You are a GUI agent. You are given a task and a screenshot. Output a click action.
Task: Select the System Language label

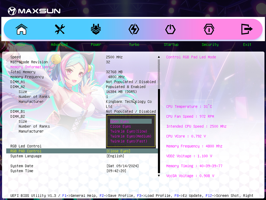coord(26,156)
